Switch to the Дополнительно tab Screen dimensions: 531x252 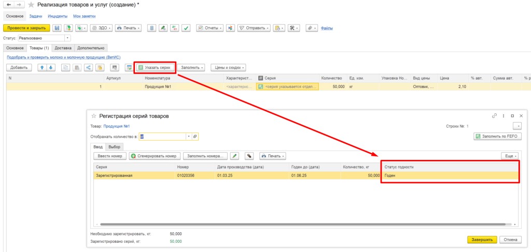click(x=91, y=48)
